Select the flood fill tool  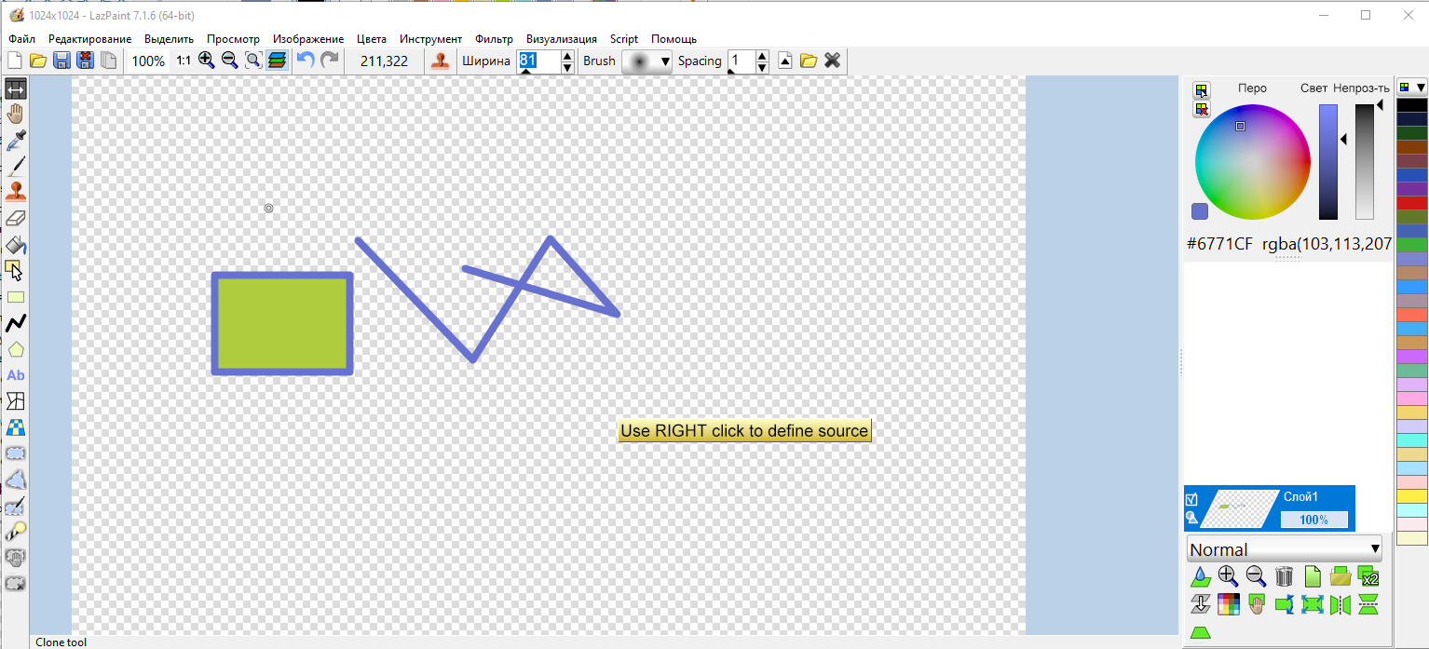[x=15, y=245]
